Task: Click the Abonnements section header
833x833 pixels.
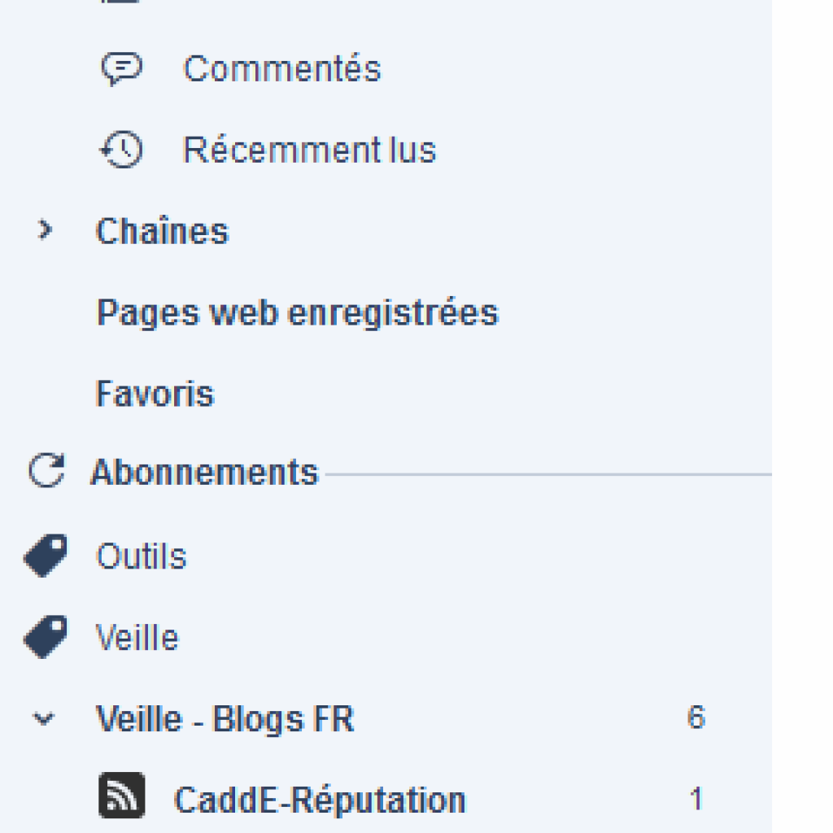Action: [204, 473]
